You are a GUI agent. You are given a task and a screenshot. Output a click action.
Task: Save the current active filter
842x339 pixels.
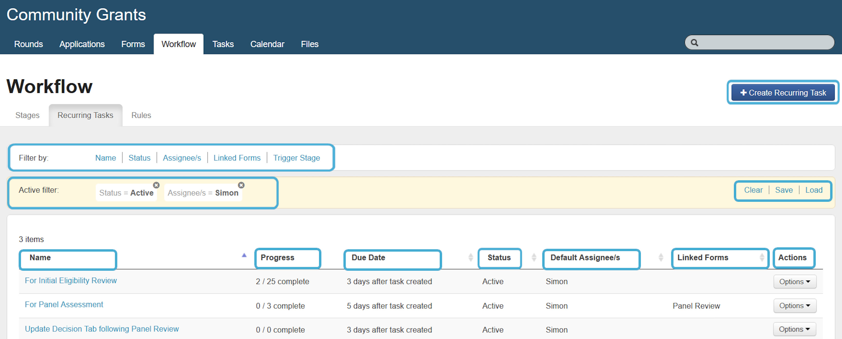(x=783, y=190)
